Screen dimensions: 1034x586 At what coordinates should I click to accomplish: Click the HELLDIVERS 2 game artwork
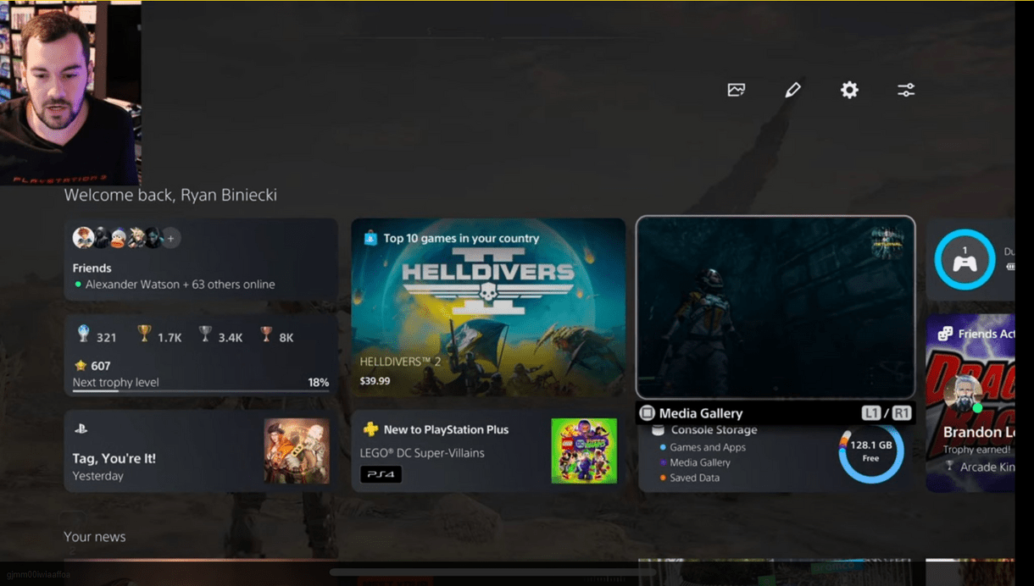488,307
